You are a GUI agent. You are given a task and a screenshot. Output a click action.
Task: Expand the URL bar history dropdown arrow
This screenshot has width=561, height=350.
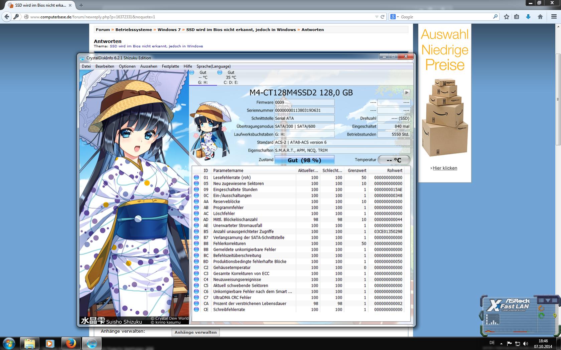coord(377,17)
